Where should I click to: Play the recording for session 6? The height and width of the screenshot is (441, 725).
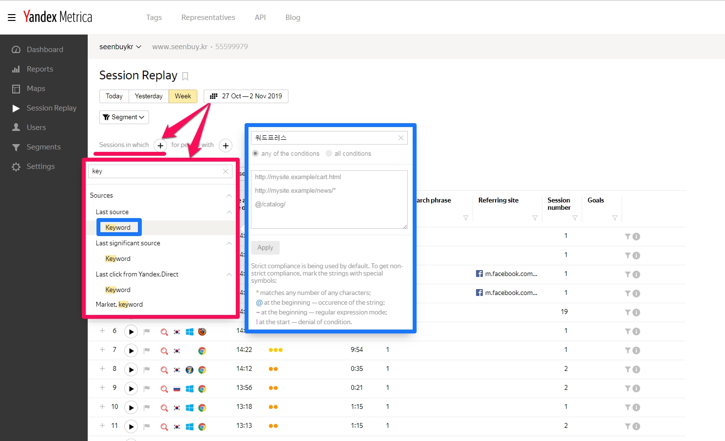tap(131, 331)
